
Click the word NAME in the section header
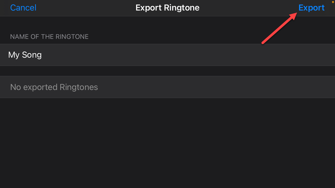click(x=18, y=37)
